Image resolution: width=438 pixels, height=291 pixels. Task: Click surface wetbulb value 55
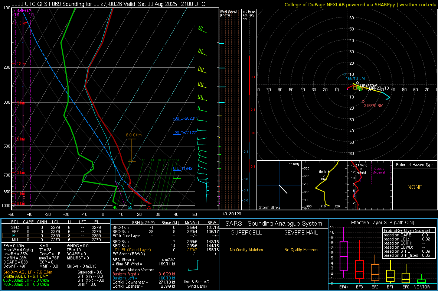(x=130, y=207)
